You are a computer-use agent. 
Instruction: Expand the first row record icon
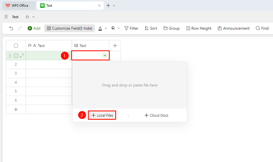tap(22, 56)
